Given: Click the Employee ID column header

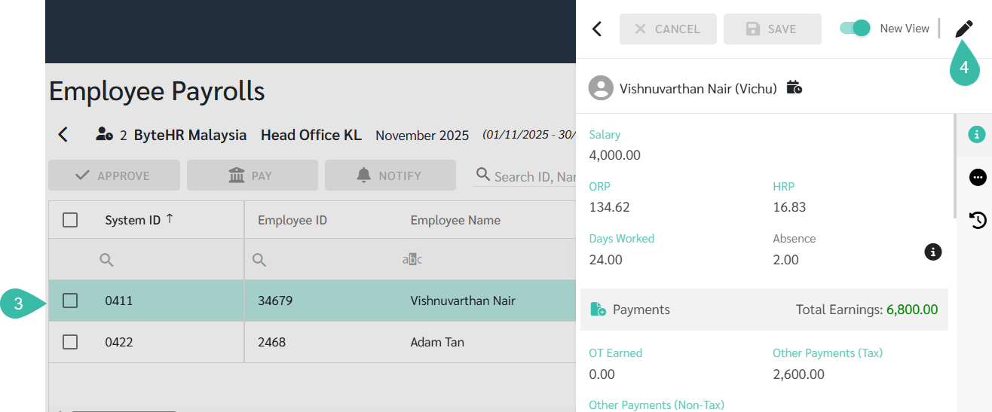Looking at the screenshot, I should [x=292, y=220].
